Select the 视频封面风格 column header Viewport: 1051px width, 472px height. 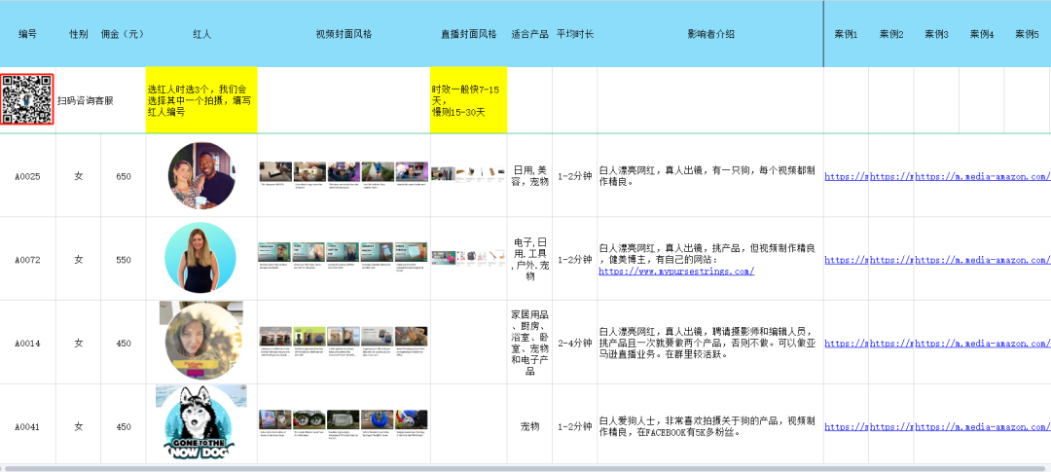point(344,34)
